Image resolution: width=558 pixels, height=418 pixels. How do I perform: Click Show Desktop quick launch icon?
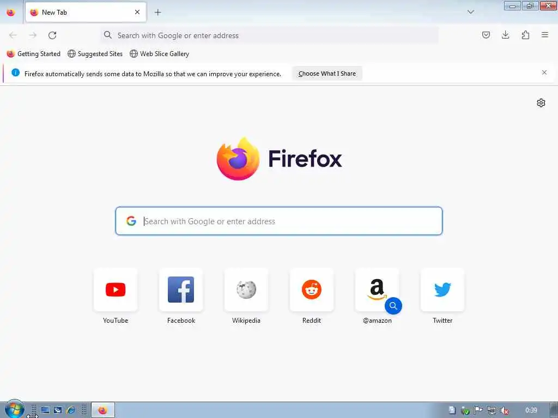point(45,410)
